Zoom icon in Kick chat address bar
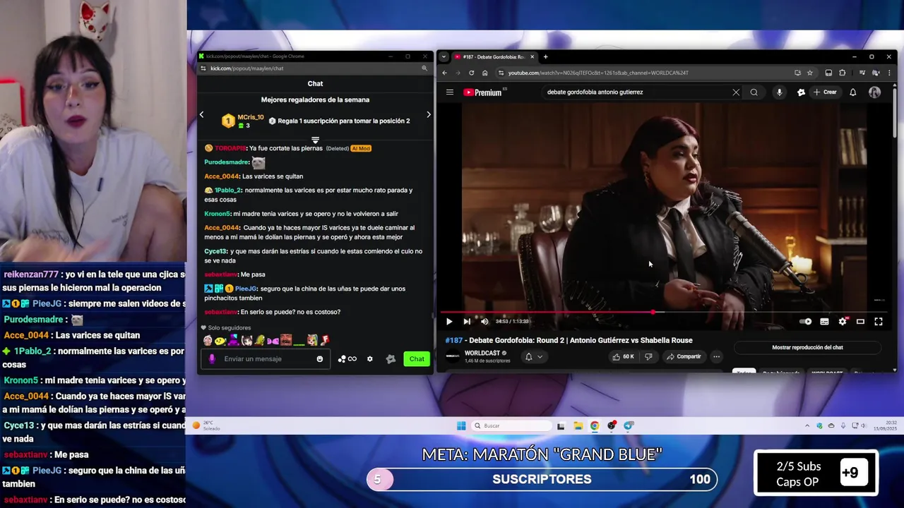The image size is (904, 508). tap(424, 68)
